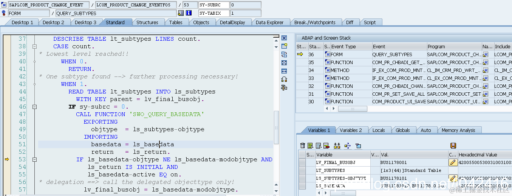Click the first green list icon in Variables toolbar
Viewport: 512px width, 196px height.
310,145
